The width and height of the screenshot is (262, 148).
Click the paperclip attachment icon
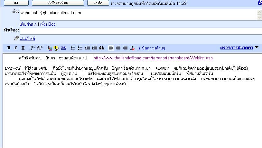point(16,38)
